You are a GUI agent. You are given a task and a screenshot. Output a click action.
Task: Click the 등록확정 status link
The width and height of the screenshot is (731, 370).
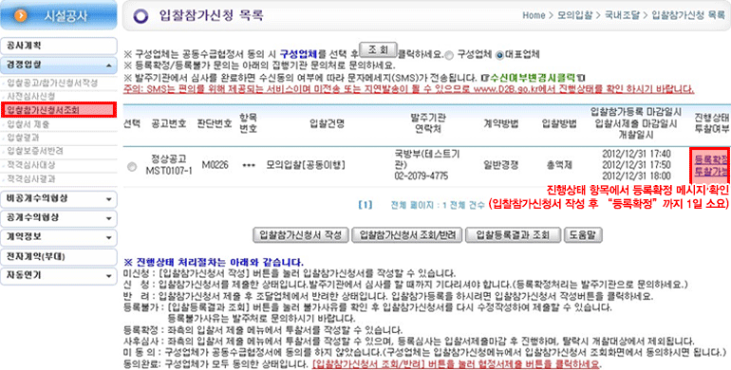[710, 159]
